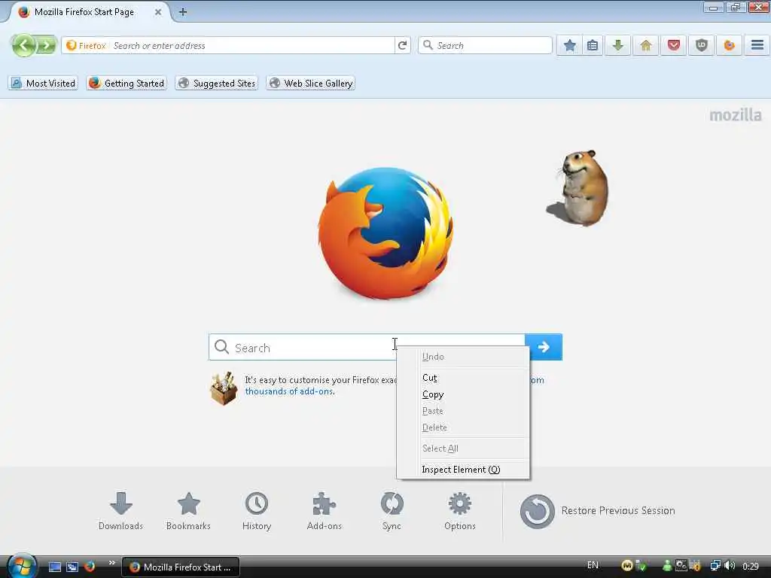Image resolution: width=771 pixels, height=578 pixels.
Task: Choose Paste from the context menu
Action: (463, 411)
